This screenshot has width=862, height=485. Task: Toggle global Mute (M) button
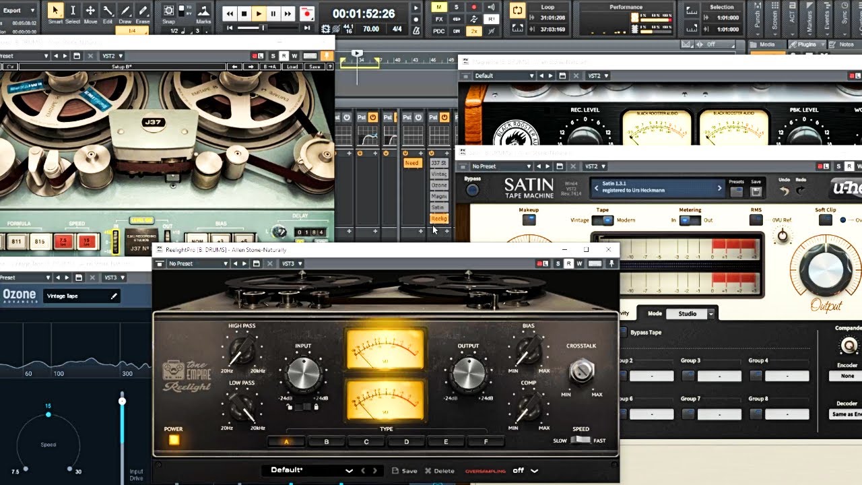[x=439, y=7]
